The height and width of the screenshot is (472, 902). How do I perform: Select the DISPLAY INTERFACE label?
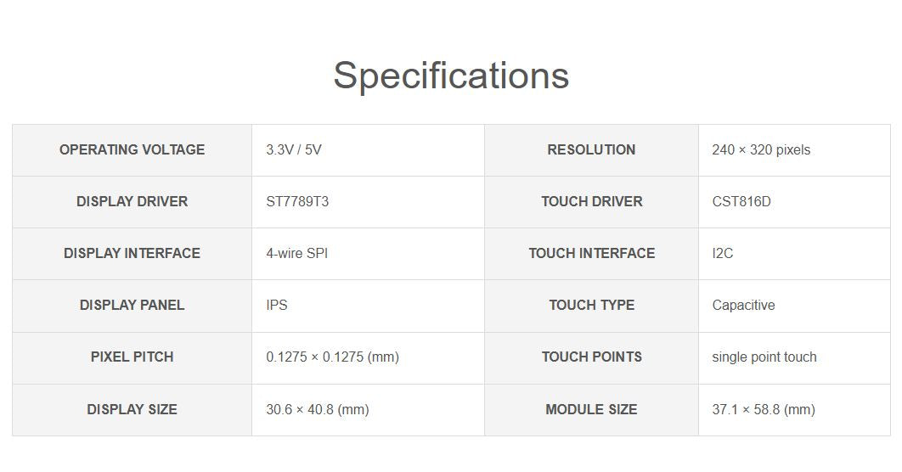(132, 254)
